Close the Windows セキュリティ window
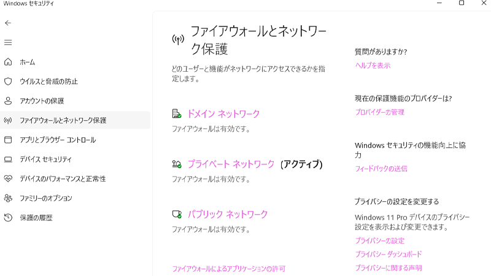 coord(484,3)
